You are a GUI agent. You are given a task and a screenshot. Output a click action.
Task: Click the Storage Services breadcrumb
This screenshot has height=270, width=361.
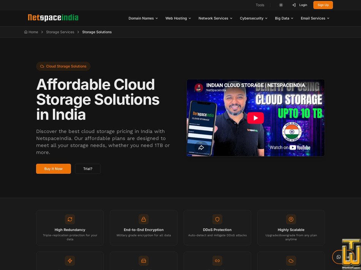[x=60, y=32]
